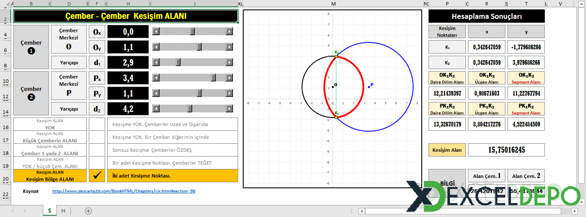Click the left arrow of the Py scrollbar

(x=156, y=93)
